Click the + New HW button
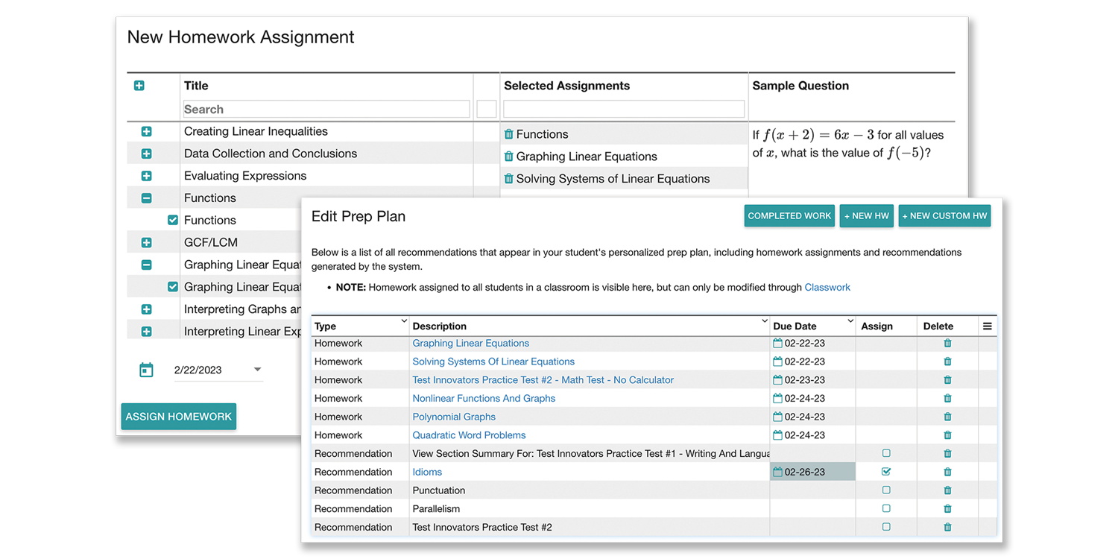The height and width of the screenshot is (559, 1118). 867,216
